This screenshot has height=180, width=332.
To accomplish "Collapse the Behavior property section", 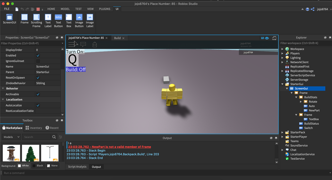I will pyautogui.click(x=3, y=88).
